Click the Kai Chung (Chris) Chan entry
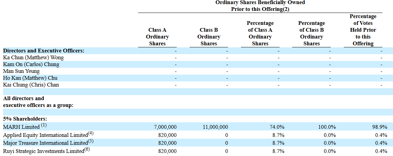This screenshot has width=393, height=156. tap(31, 85)
